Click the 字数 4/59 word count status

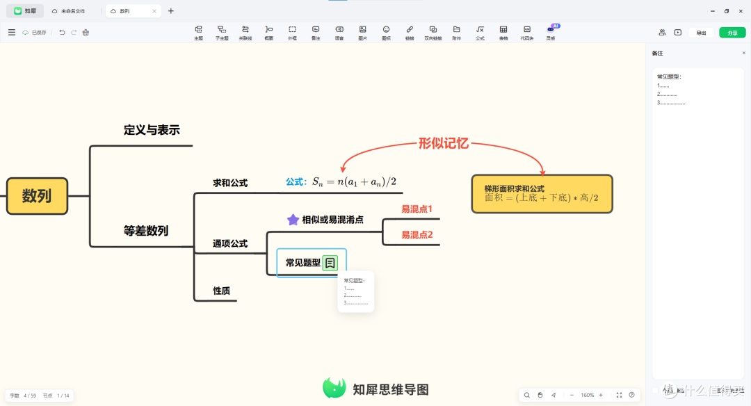(x=22, y=396)
